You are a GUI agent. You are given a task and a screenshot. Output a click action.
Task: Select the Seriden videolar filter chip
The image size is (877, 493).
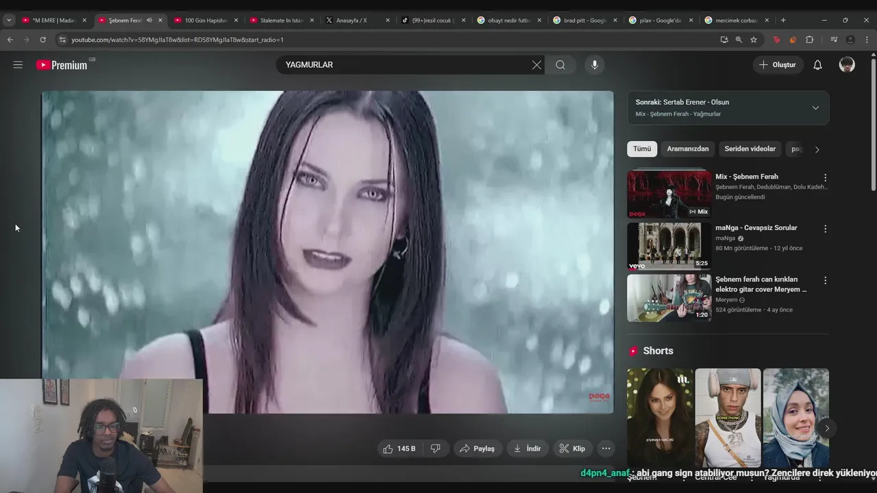750,149
